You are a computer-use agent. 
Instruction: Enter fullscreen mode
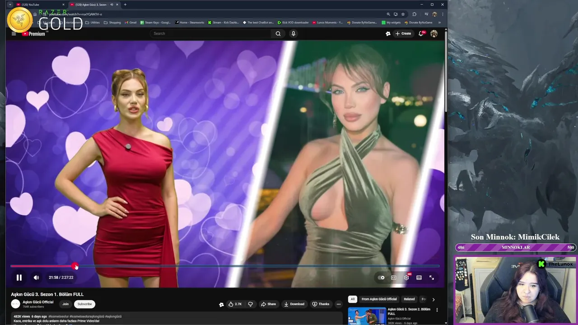click(x=432, y=278)
